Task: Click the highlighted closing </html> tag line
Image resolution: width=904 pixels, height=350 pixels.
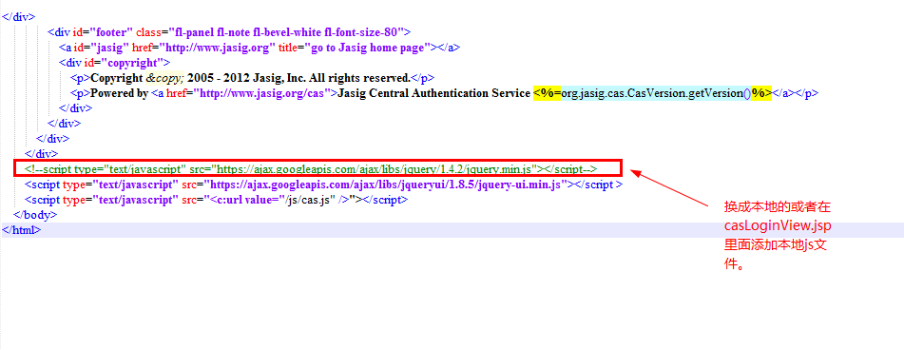Action: (452, 230)
